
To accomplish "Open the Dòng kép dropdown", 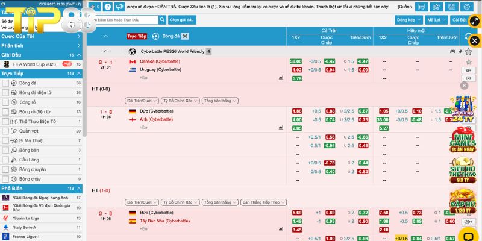I will pos(408,20).
